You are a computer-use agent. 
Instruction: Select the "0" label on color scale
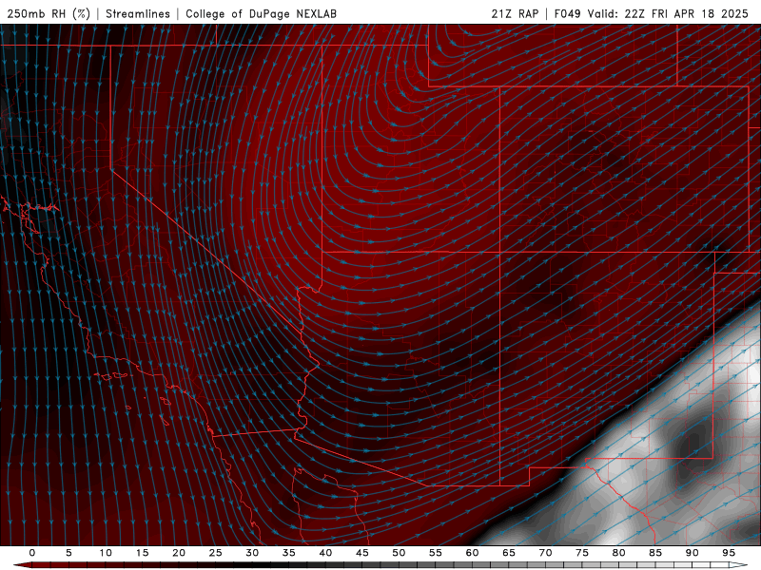tap(32, 553)
